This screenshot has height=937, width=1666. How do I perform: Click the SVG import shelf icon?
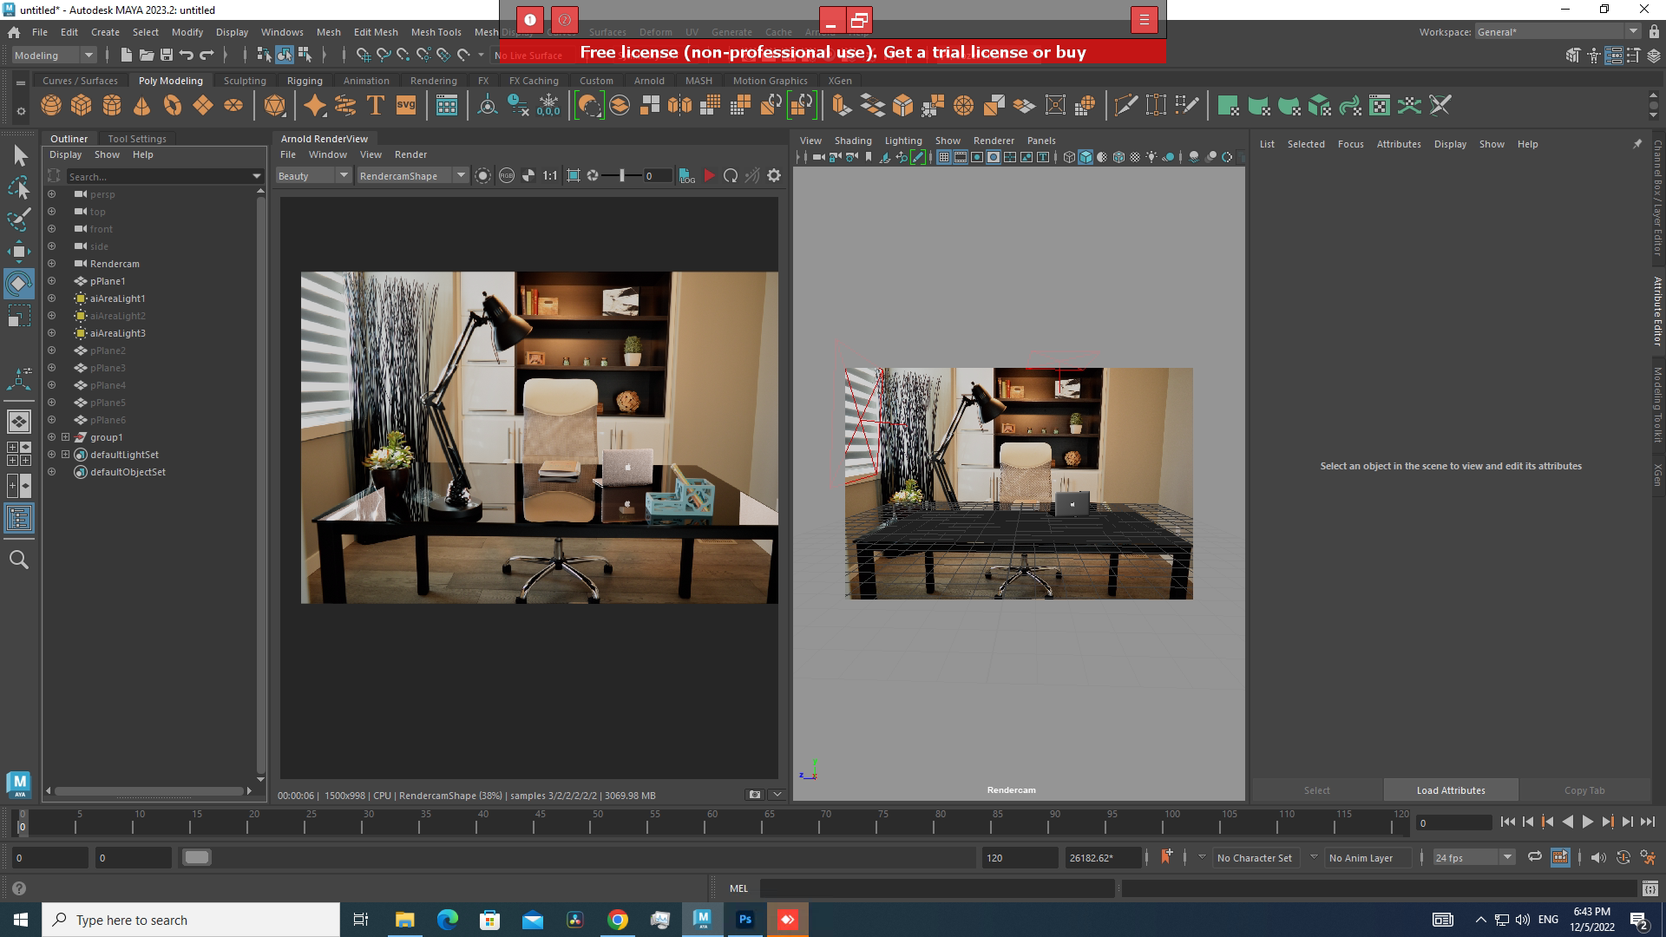(x=406, y=106)
